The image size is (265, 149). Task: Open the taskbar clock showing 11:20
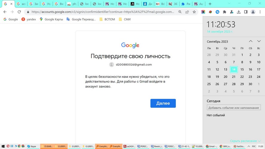click(261, 146)
